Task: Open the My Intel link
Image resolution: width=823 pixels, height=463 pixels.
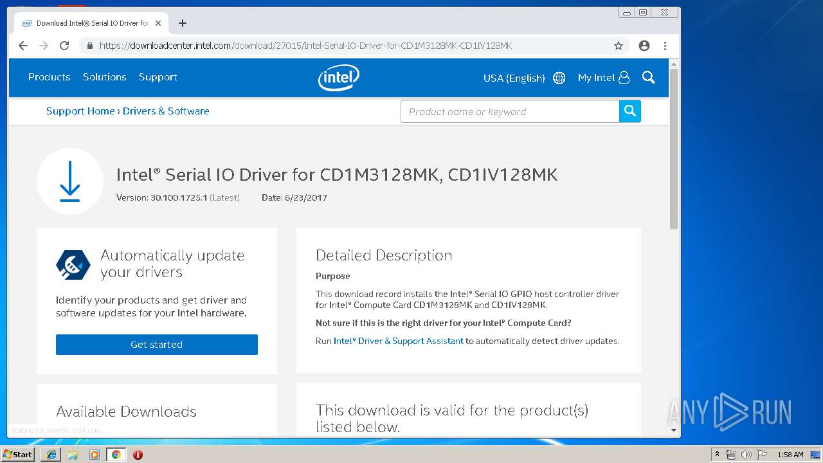Action: pos(596,78)
